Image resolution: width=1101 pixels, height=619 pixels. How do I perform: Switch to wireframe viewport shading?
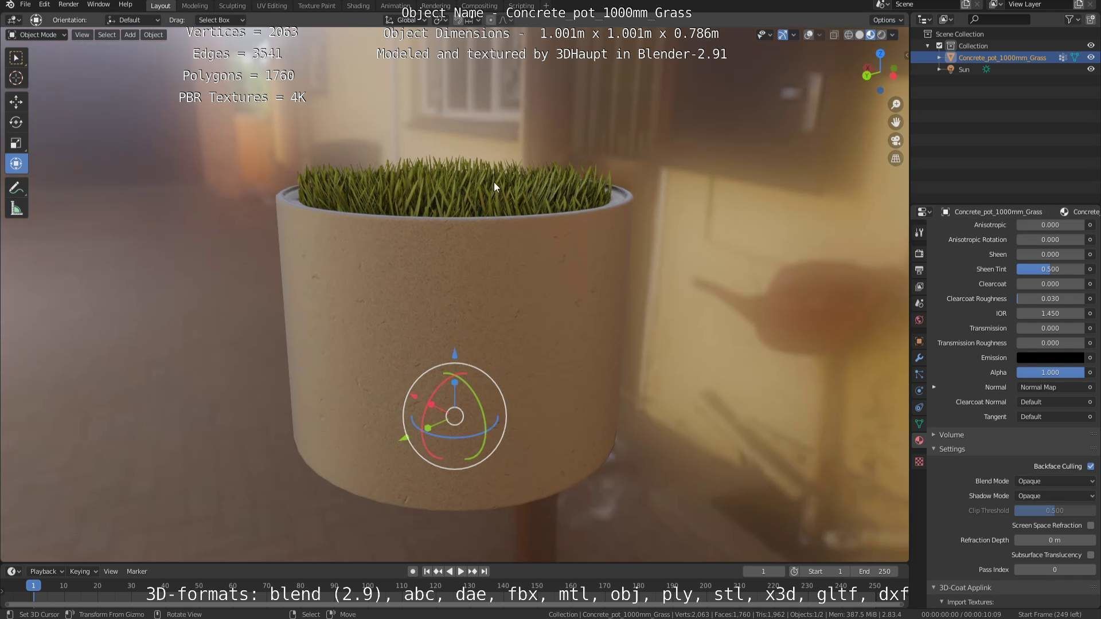pos(849,35)
